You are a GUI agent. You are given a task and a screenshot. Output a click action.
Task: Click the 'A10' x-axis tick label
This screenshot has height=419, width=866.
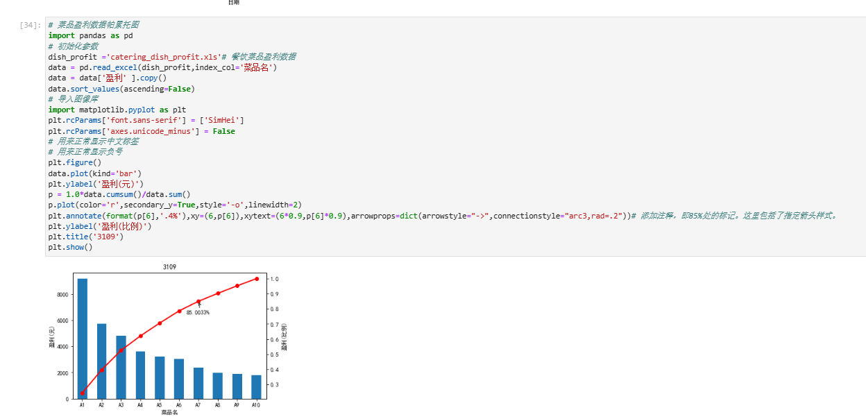click(257, 404)
